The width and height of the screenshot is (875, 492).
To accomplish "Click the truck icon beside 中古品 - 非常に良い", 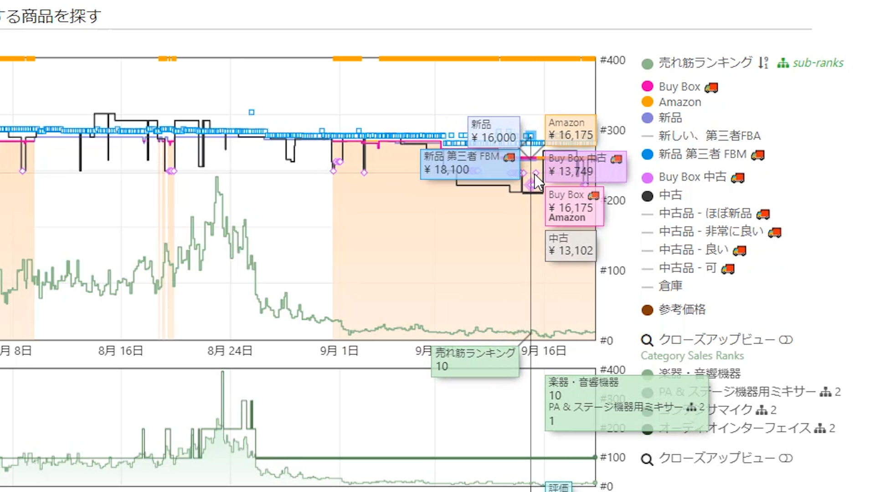I will point(775,233).
